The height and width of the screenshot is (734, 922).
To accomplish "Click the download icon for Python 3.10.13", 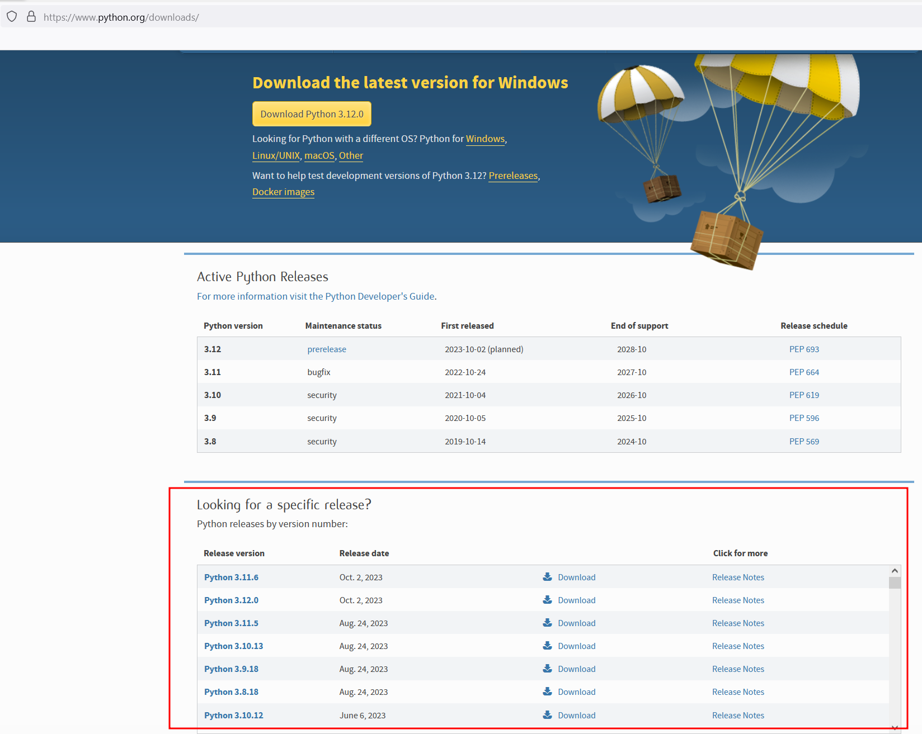I will point(548,646).
